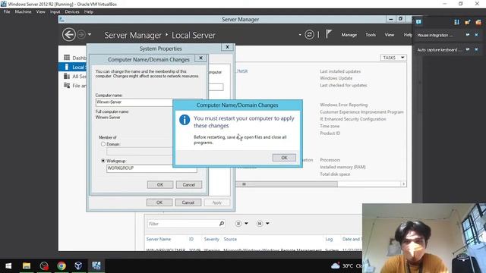
Task: Click the magnifier icon in Filter box
Action: (222, 224)
